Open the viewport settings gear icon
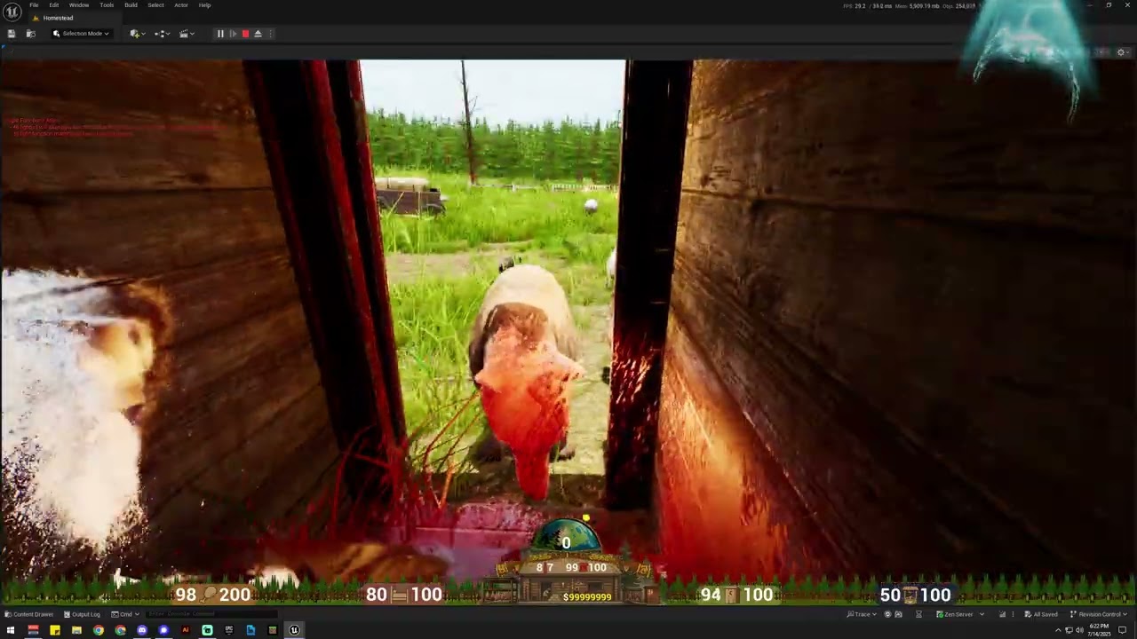The image size is (1137, 639). pyautogui.click(x=1121, y=52)
